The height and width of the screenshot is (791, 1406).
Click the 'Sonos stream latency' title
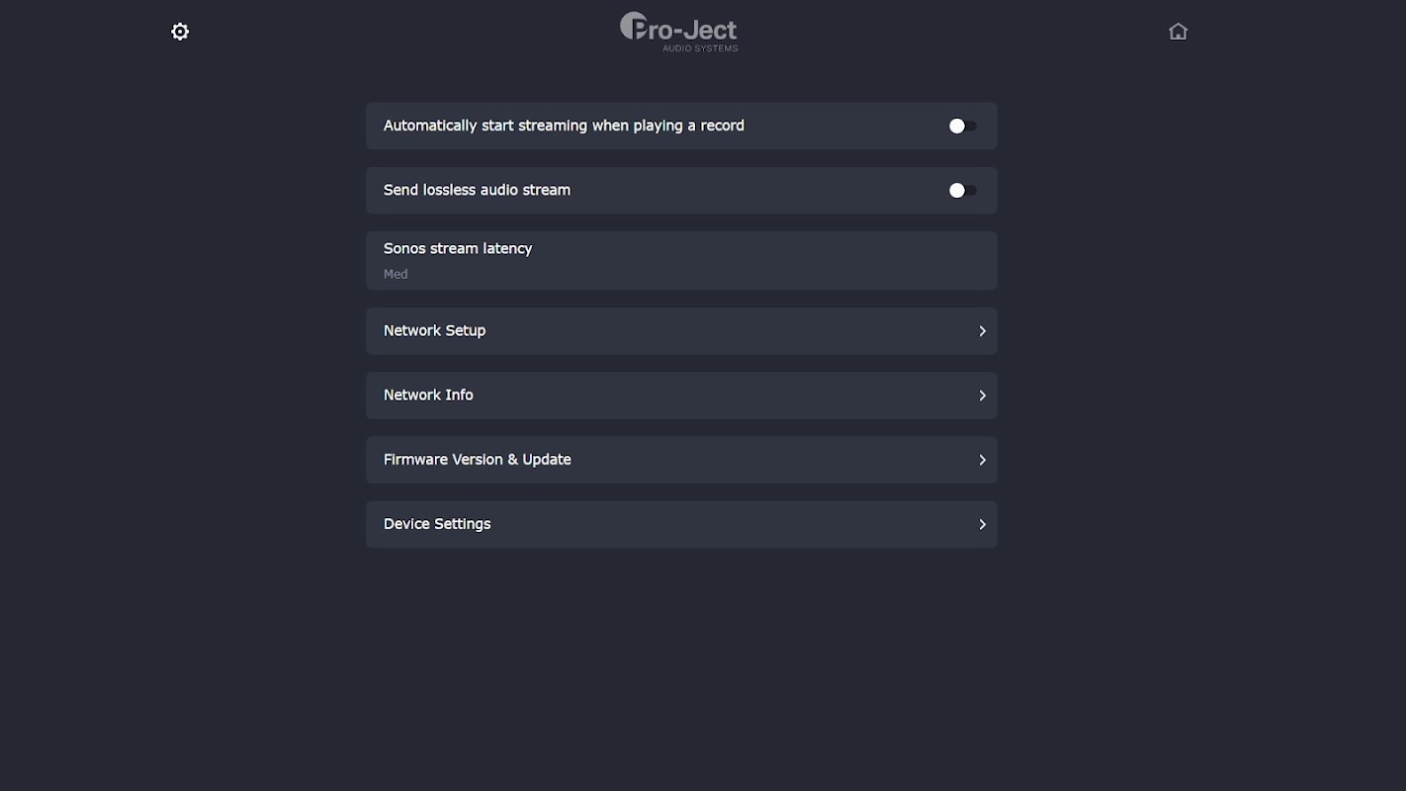[x=458, y=248]
